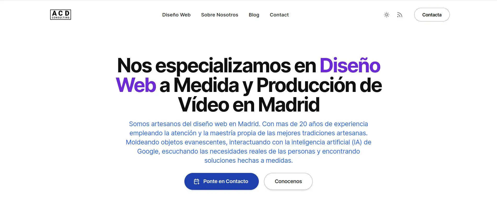Click the "soluciones hechas a medidas." line
This screenshot has height=210, width=497.
[248, 160]
